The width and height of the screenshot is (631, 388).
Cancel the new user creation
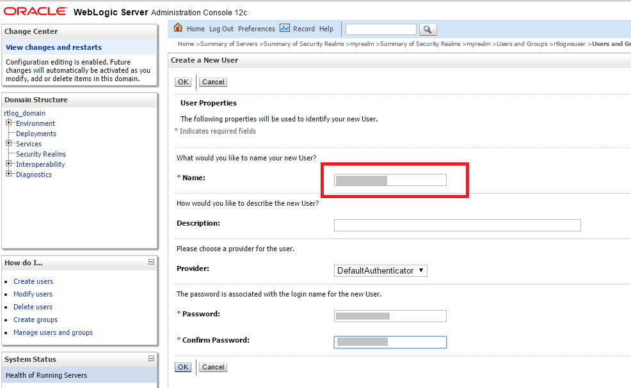coord(212,82)
